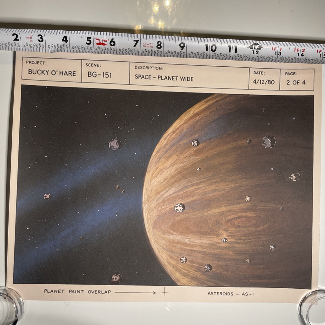The width and height of the screenshot is (325, 325).
Task: Click the date value "4/12/80"
Action: (x=264, y=82)
